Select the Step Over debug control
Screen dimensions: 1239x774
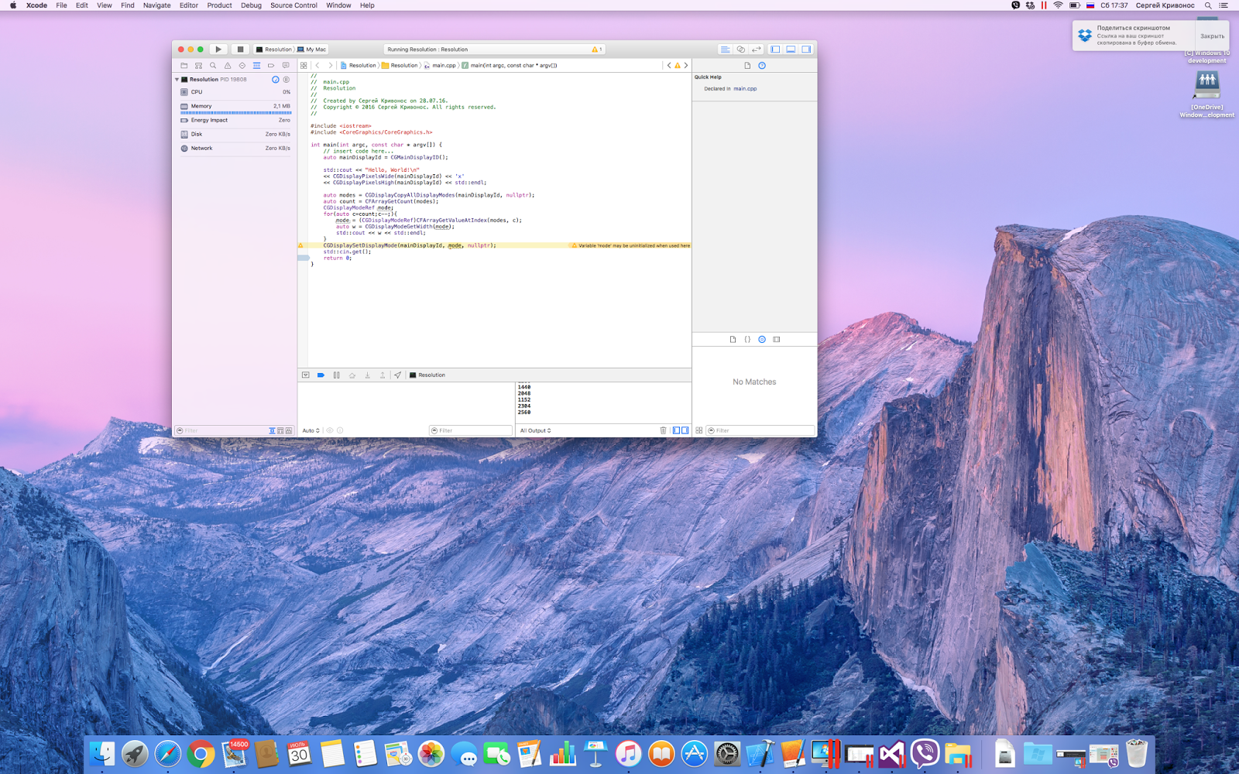point(352,375)
